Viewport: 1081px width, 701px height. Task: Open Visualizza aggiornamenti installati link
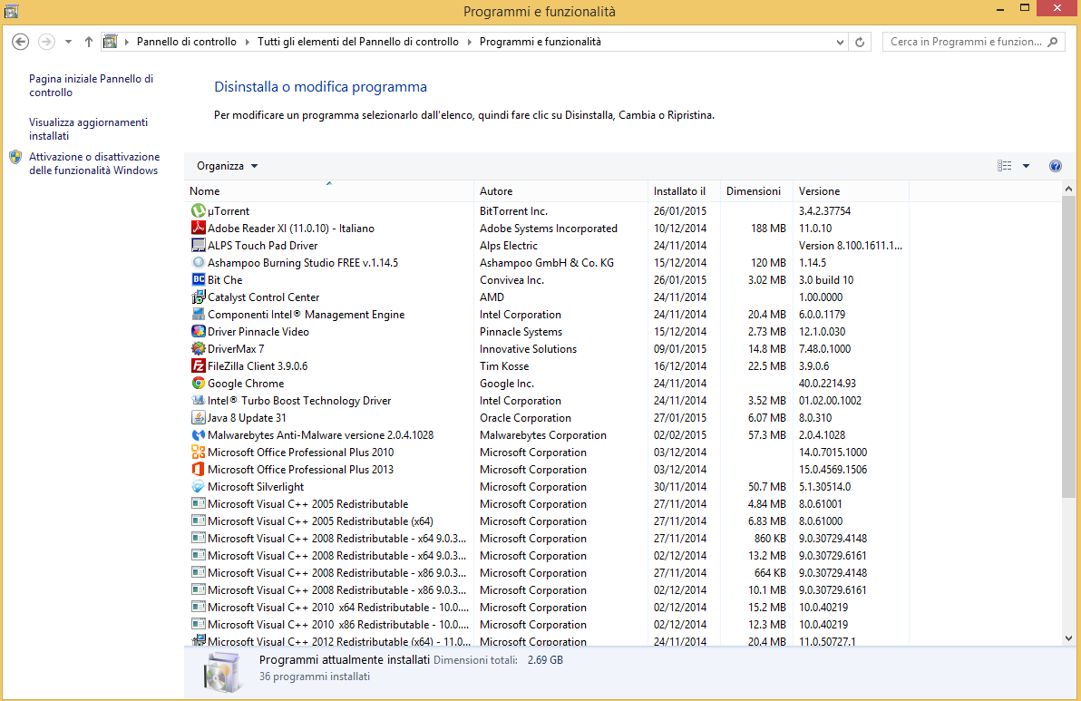(88, 129)
